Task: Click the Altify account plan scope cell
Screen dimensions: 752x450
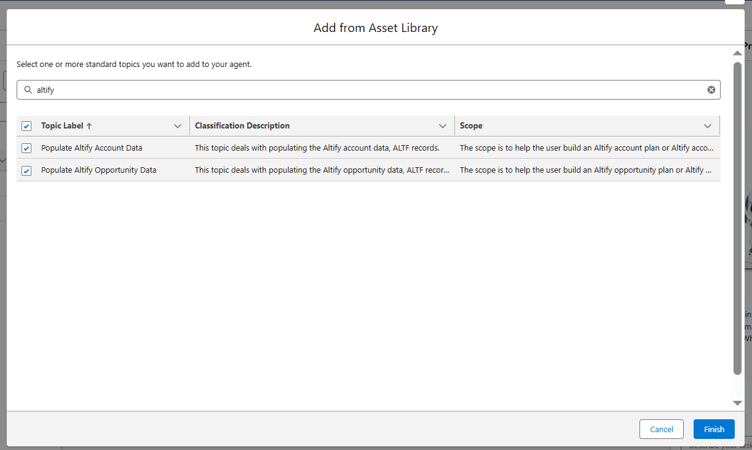Action: click(x=586, y=148)
